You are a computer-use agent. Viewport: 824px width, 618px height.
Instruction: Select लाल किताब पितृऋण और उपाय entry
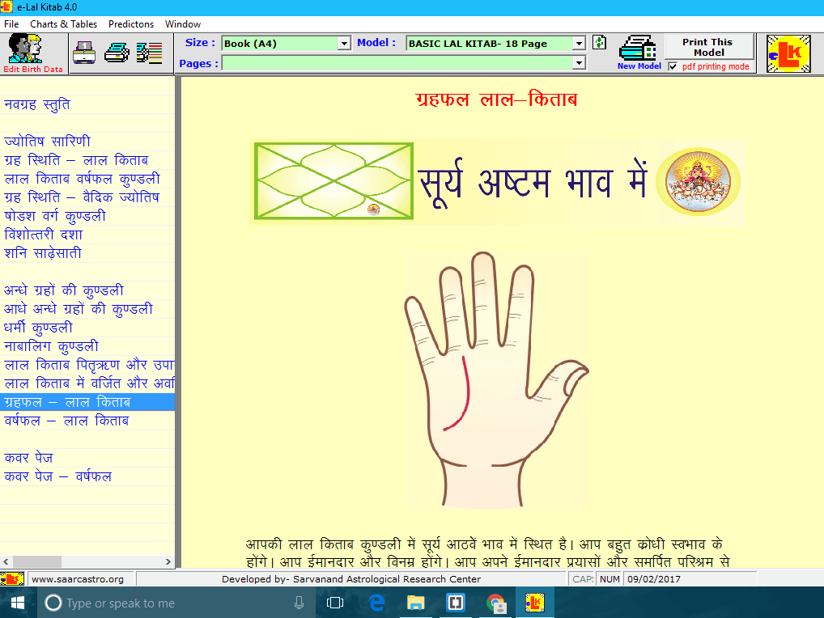click(x=87, y=366)
